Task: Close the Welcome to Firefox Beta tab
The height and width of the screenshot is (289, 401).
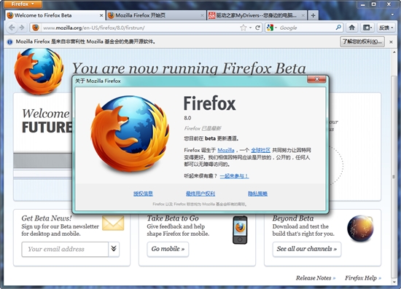Action: (101, 15)
